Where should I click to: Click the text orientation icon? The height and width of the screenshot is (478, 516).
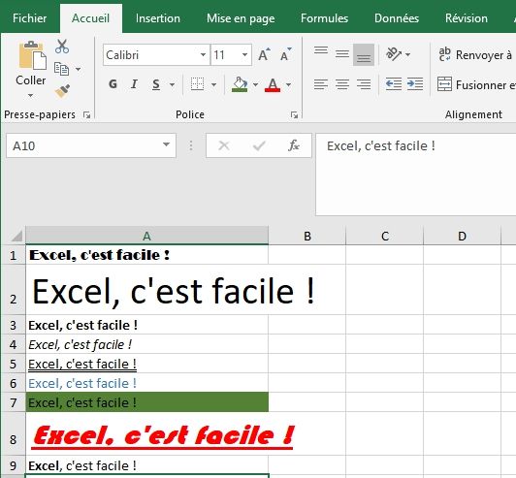pos(394,54)
